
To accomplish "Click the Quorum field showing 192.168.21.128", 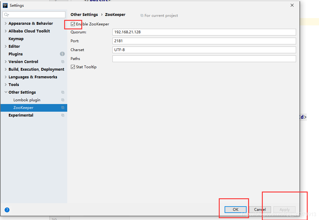I will click(204, 32).
